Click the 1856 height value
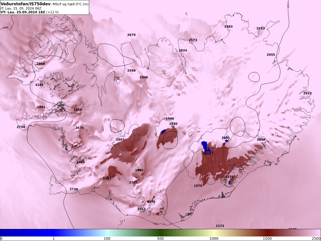This screenshot has width=321, height=241. 78,110
